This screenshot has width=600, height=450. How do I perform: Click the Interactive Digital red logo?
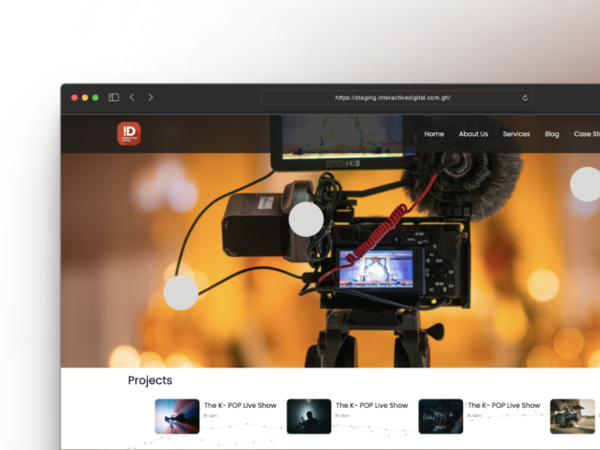coord(129,133)
